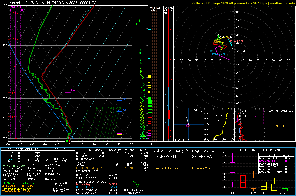Screen dimensions: 296x196
Task: Click the -30 C=16510' level label
Action: point(125,99)
